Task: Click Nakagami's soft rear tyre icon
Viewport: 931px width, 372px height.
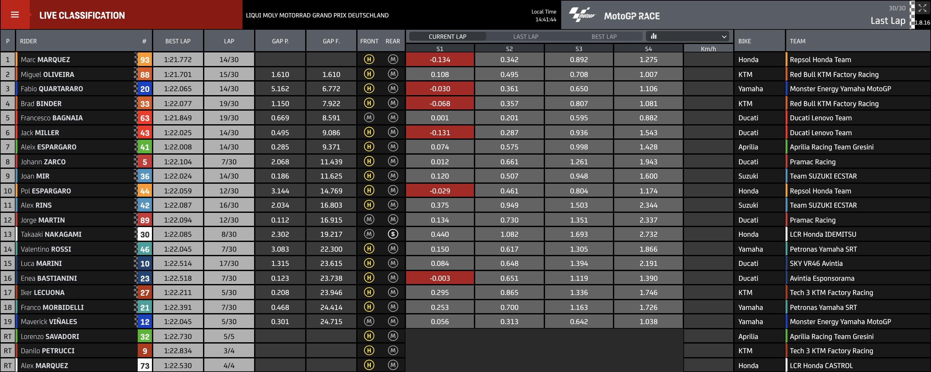Action: [393, 234]
